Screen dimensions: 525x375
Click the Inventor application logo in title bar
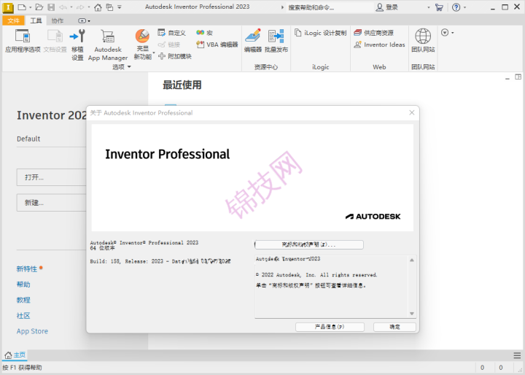[8, 7]
